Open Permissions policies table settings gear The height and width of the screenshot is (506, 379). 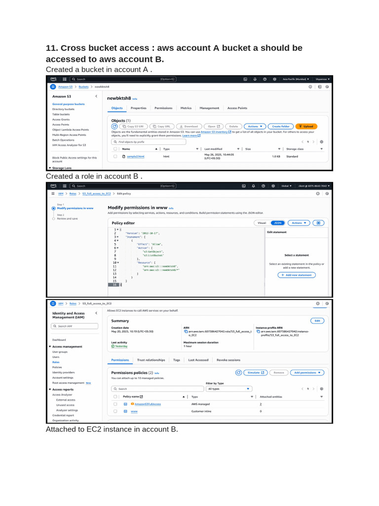[x=321, y=389]
